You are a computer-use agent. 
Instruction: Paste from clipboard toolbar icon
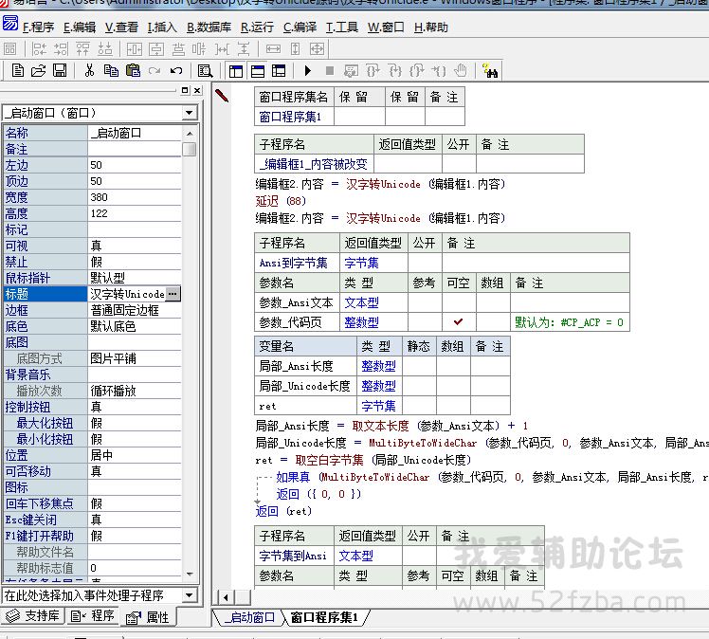[x=133, y=71]
